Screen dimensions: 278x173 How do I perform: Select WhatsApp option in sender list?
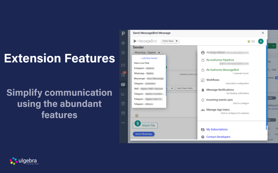149,74
